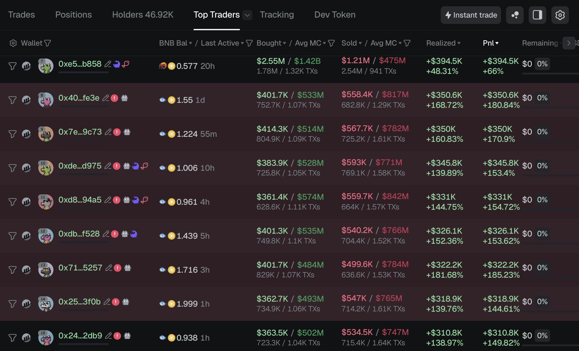Open the top-right settings gear
This screenshot has width=579, height=351.
560,15
